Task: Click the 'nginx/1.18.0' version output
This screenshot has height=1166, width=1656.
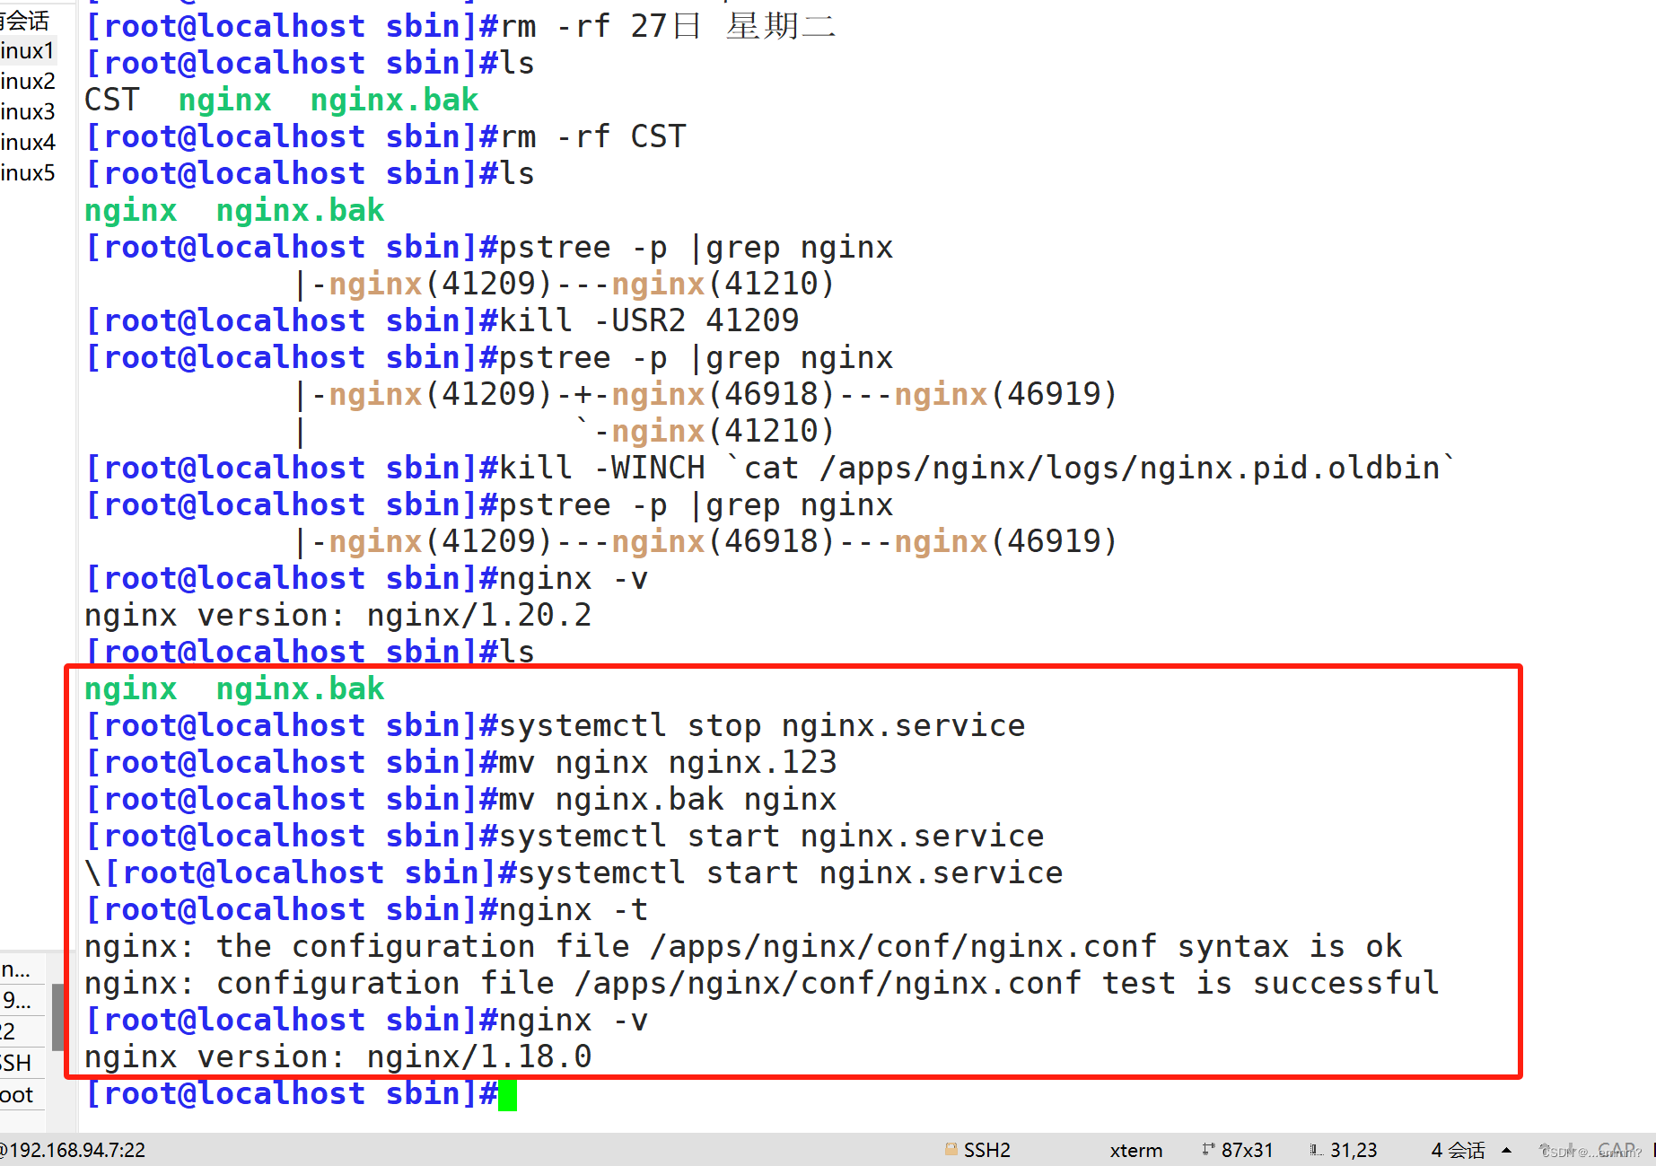Action: 478,1056
